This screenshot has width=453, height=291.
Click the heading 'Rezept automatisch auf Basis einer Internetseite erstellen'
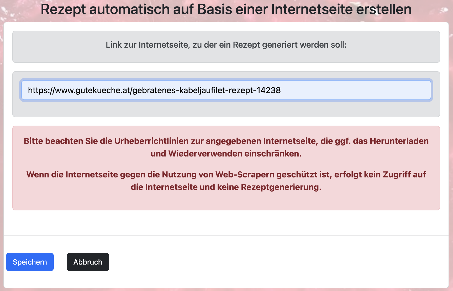[226, 9]
